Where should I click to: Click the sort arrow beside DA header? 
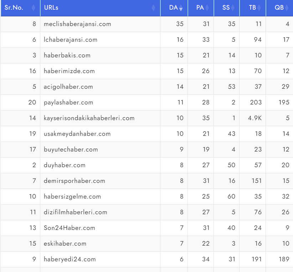(x=181, y=8)
